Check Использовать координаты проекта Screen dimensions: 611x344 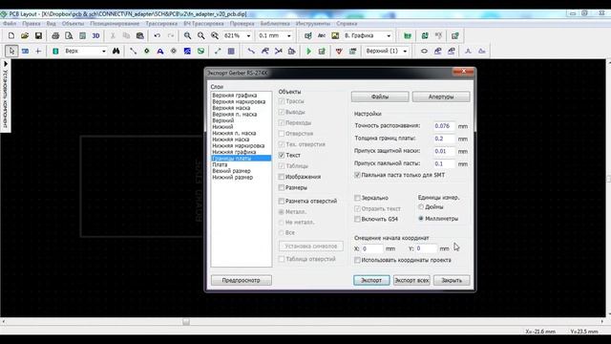[357, 260]
